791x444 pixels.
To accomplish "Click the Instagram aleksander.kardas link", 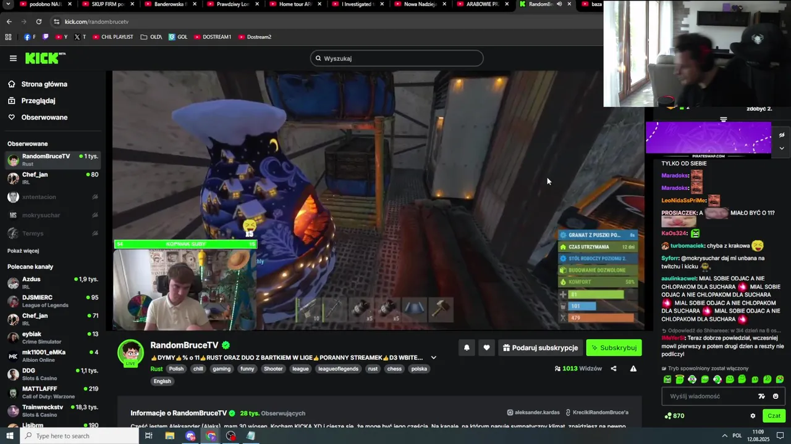I will click(x=533, y=413).
